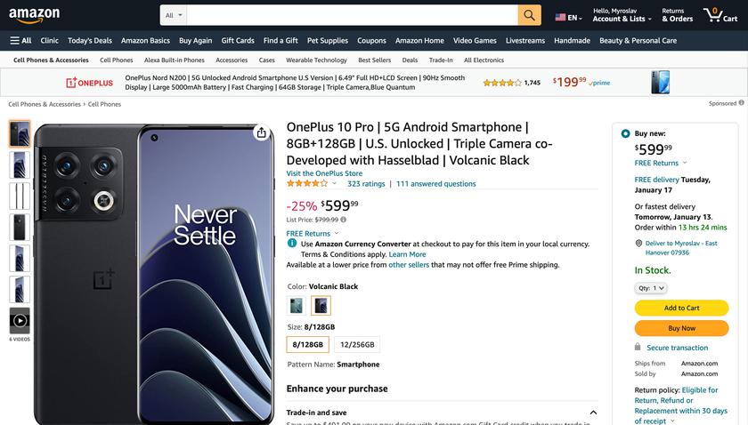
Task: Click the Amazon logo
Action: [x=35, y=15]
